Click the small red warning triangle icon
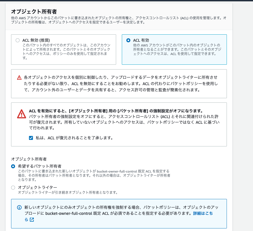 (x=19, y=77)
